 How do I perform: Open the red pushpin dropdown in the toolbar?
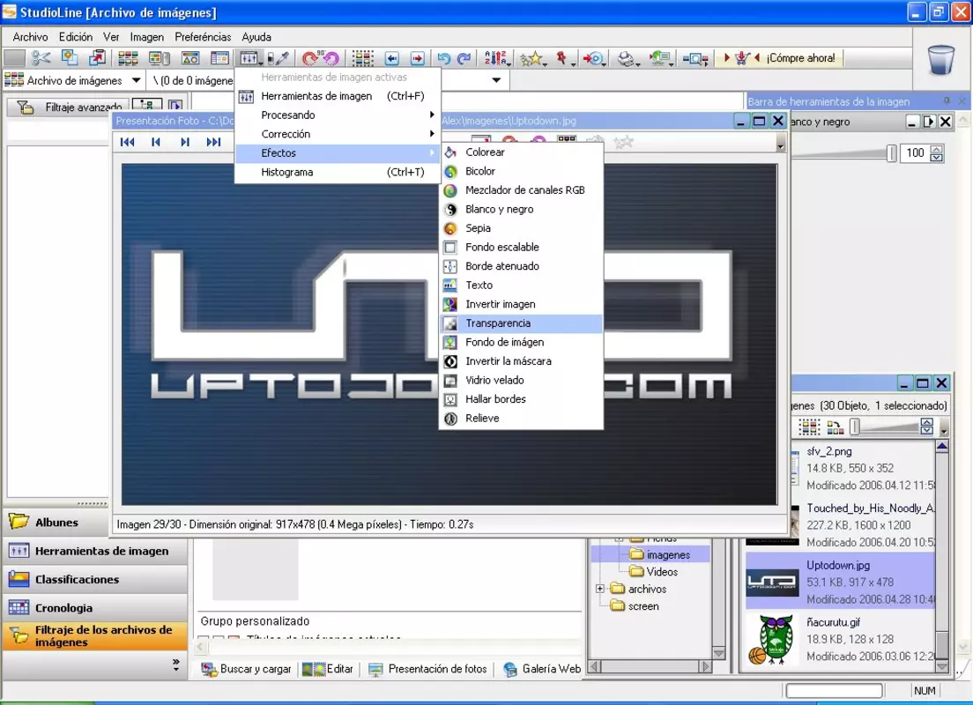pos(566,59)
